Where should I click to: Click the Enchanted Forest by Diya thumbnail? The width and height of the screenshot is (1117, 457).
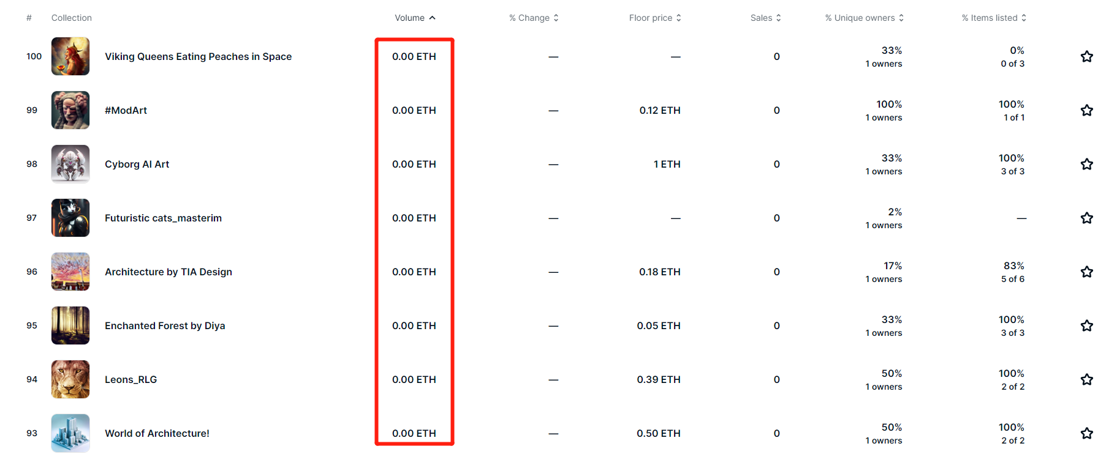click(x=70, y=325)
